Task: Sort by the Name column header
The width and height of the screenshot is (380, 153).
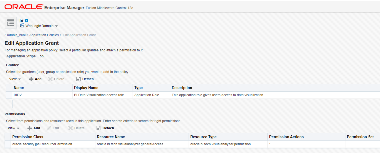Action: [x=42, y=88]
